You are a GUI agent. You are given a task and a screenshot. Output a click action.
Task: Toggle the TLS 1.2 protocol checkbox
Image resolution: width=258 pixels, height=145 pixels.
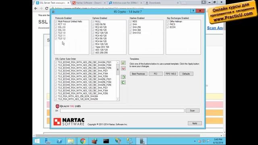coord(56,39)
